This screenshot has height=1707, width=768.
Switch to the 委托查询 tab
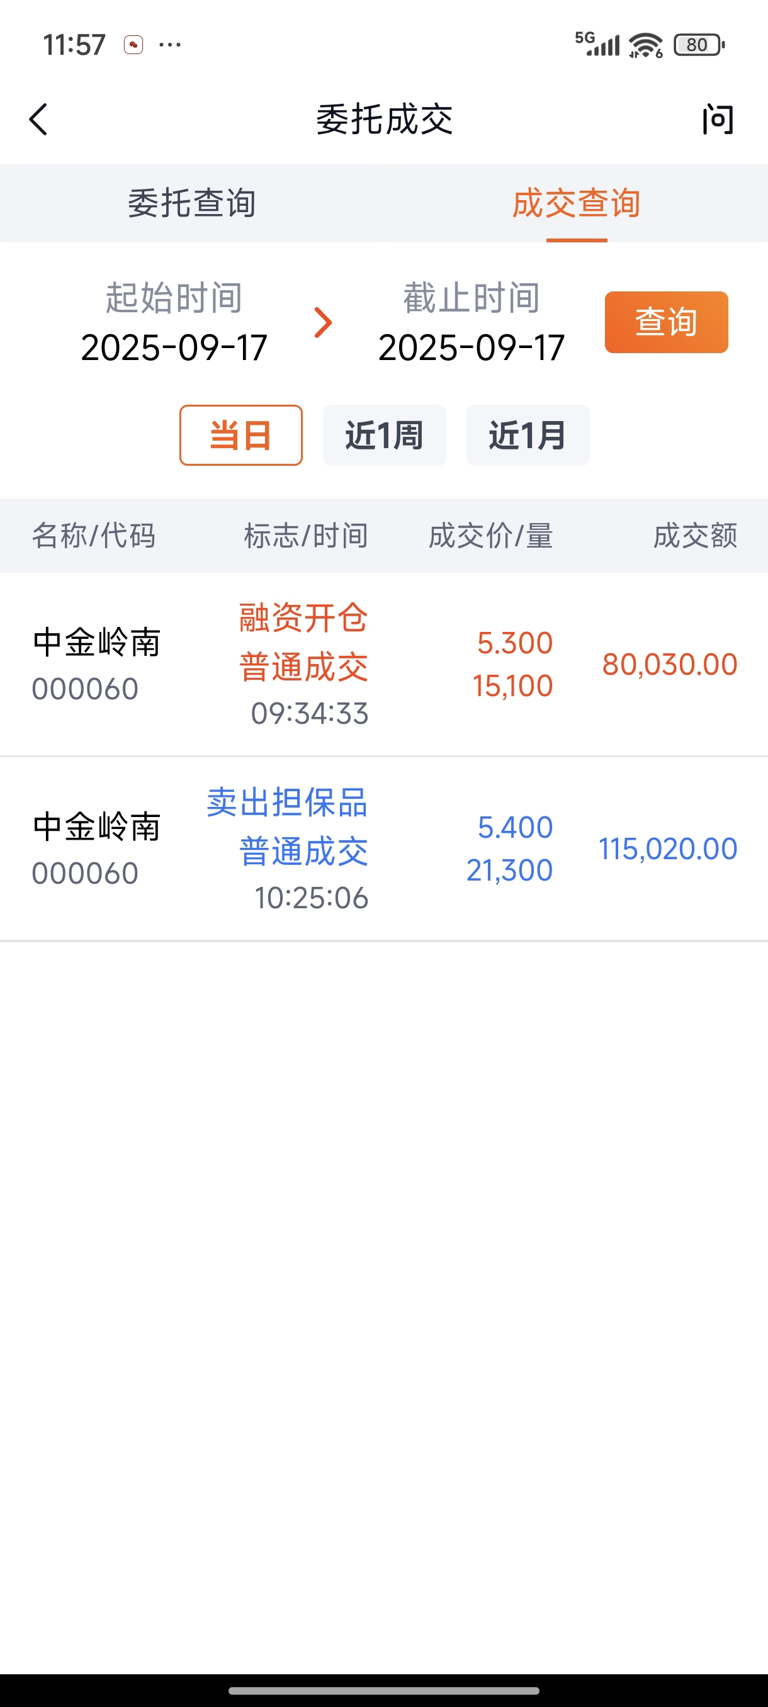point(192,203)
